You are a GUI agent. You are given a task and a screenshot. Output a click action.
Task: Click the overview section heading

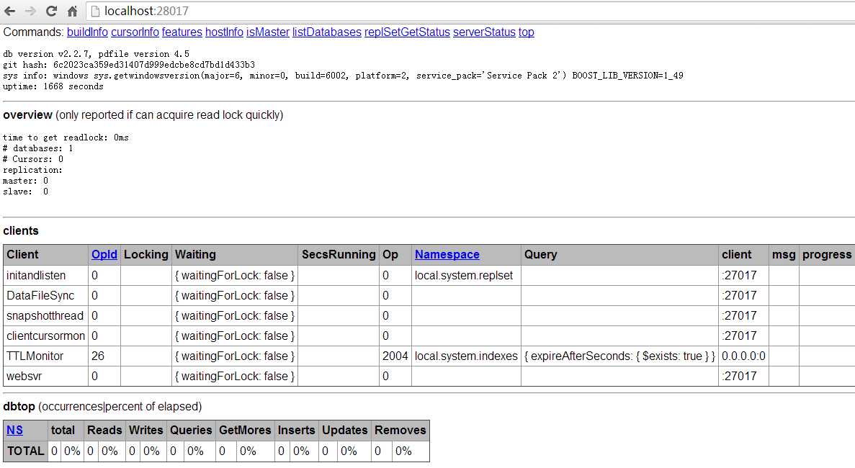point(28,115)
